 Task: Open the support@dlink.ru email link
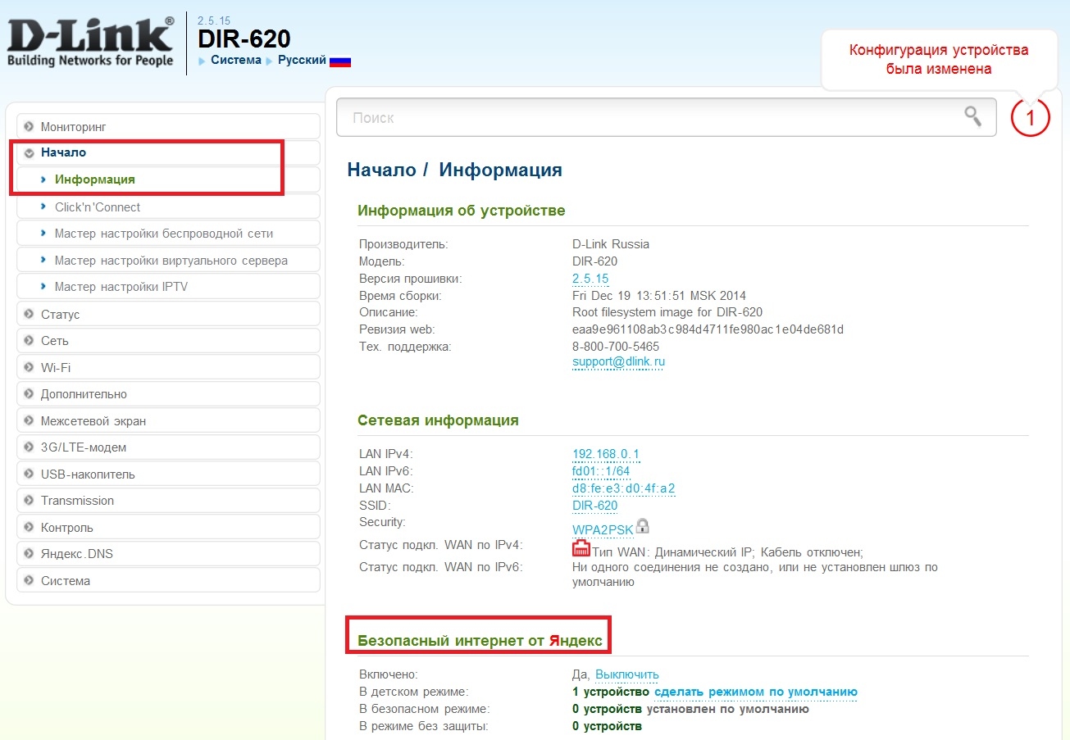tap(618, 361)
